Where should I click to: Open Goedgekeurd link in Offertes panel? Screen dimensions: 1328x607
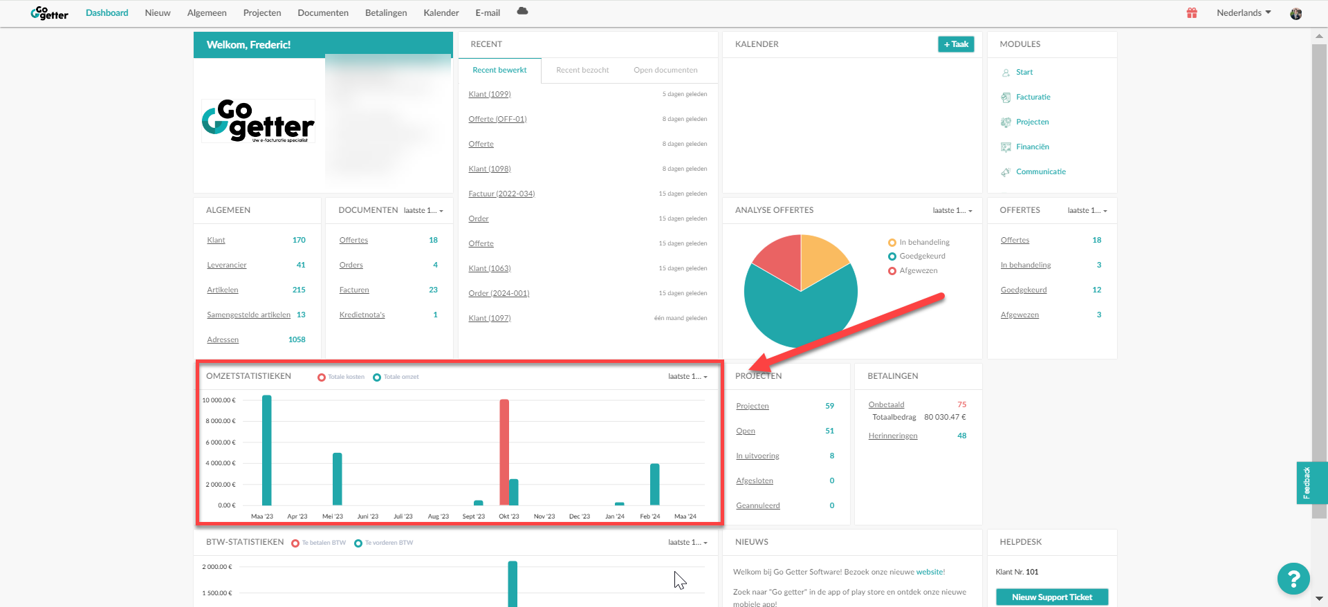click(1024, 290)
